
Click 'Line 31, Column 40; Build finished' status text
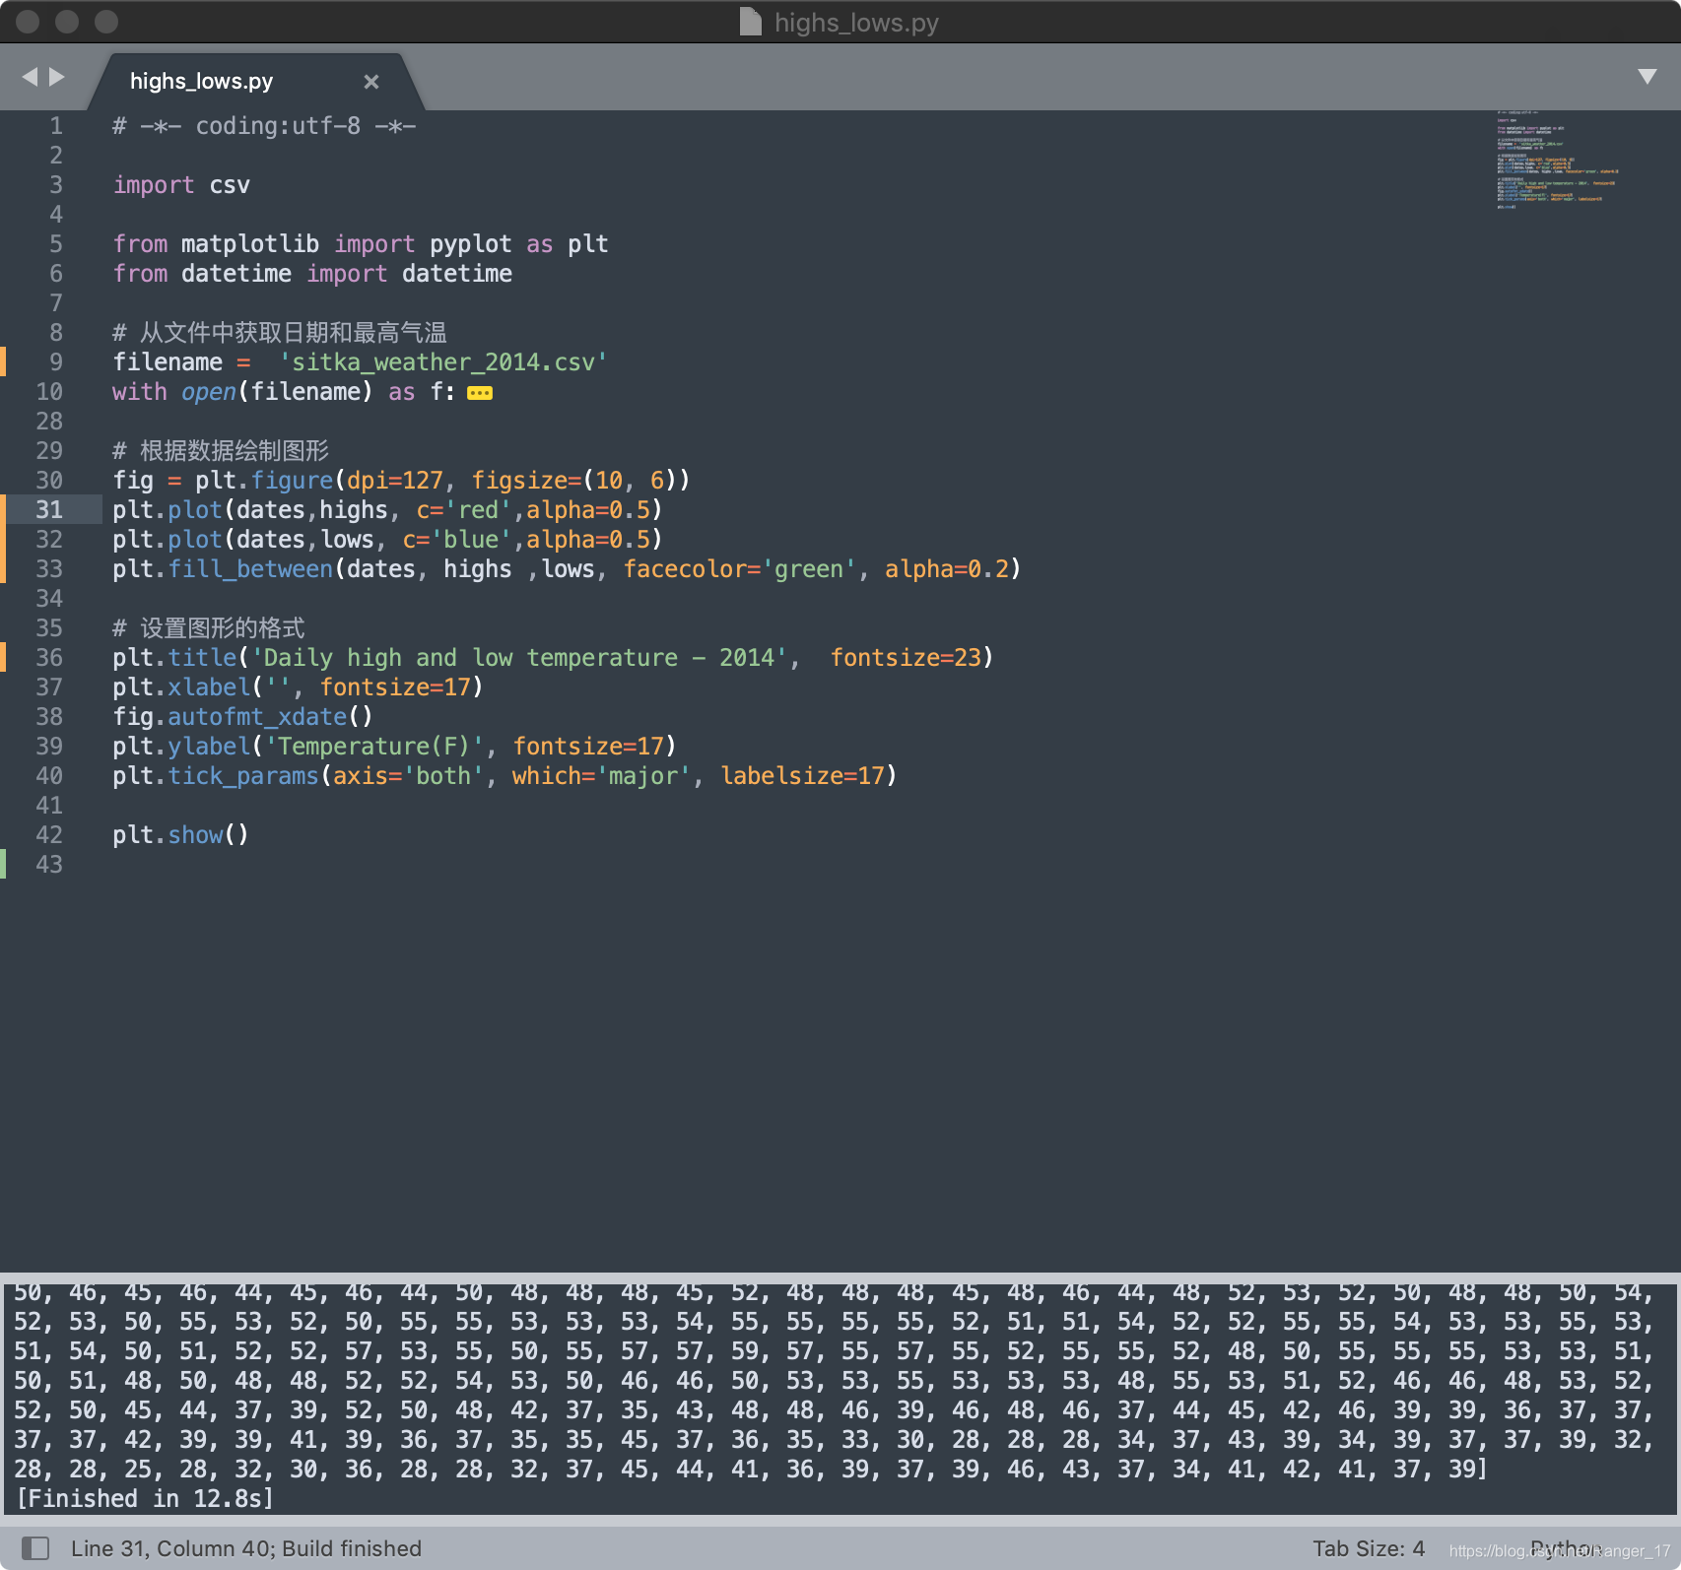point(246,1548)
